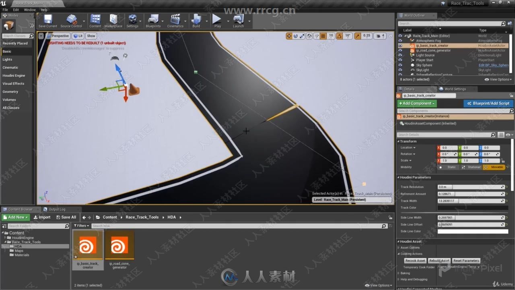
Task: Open the Cinematics toolbar icon
Action: click(x=175, y=21)
